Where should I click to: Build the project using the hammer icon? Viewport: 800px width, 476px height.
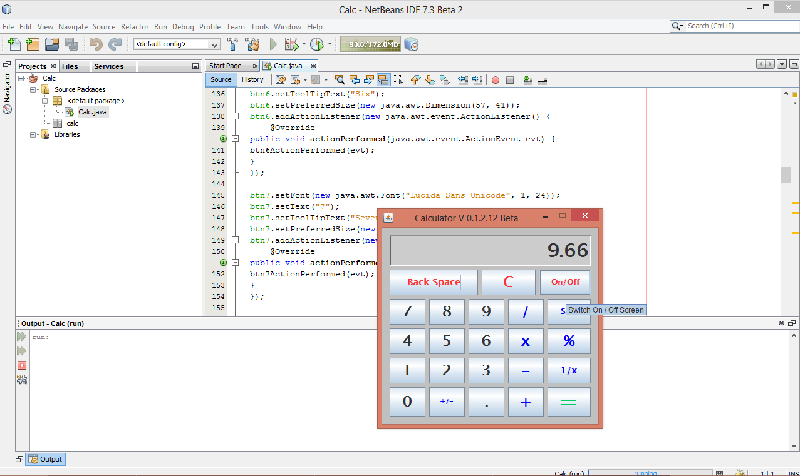coord(232,44)
